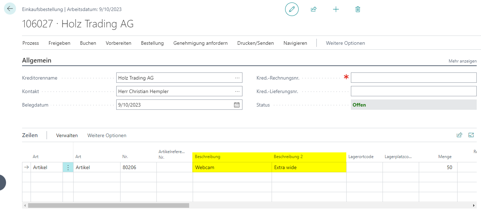
Task: Click the Beschreibung column header
Action: tap(208, 157)
